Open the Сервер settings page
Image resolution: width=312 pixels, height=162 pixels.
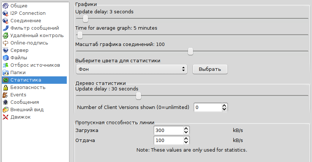point(34,50)
